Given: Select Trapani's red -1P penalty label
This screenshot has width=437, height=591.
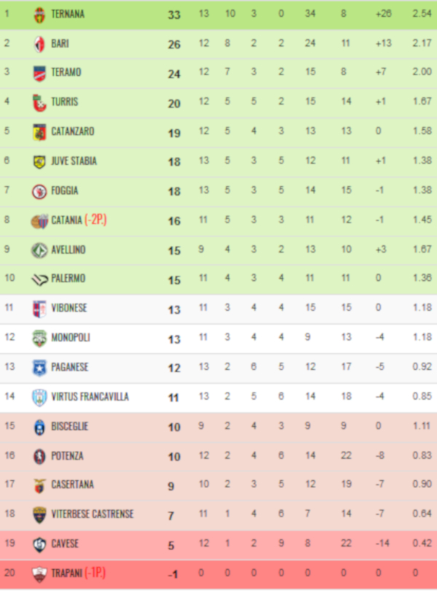Looking at the screenshot, I should pyautogui.click(x=95, y=573).
